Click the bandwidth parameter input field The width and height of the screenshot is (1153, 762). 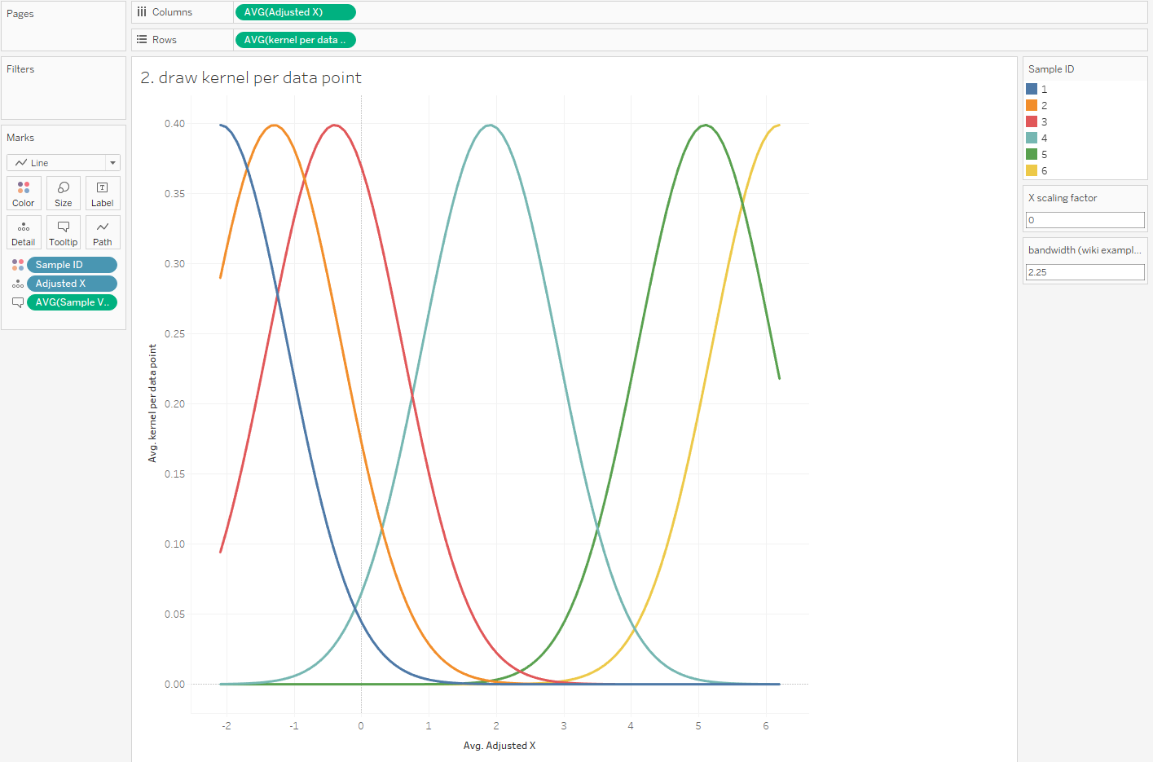[1085, 272]
